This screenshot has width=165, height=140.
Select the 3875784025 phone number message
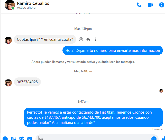tap(27, 82)
